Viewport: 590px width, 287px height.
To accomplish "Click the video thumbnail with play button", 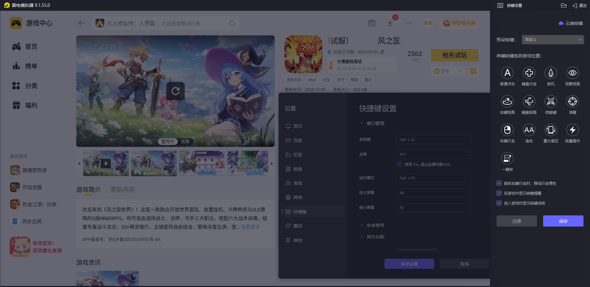I will tap(106, 163).
